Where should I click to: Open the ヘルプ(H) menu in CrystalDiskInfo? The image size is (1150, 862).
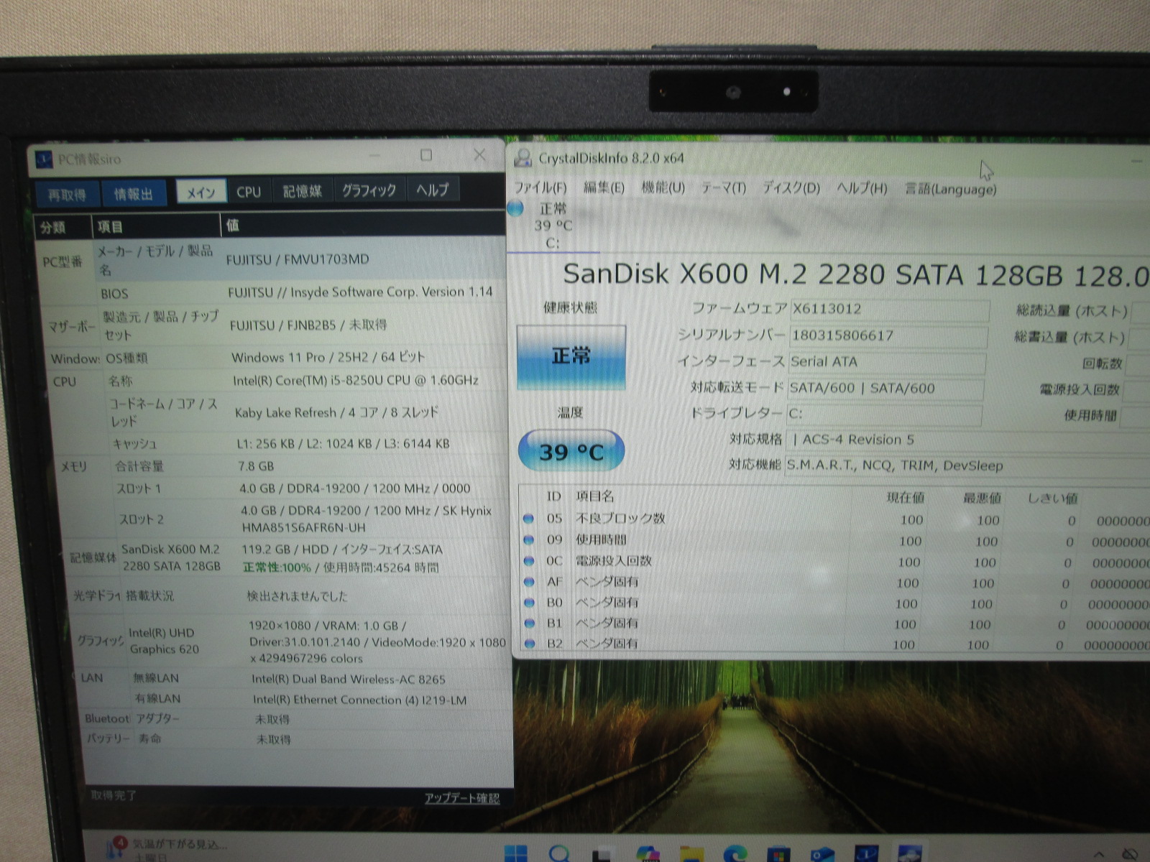[x=862, y=189]
